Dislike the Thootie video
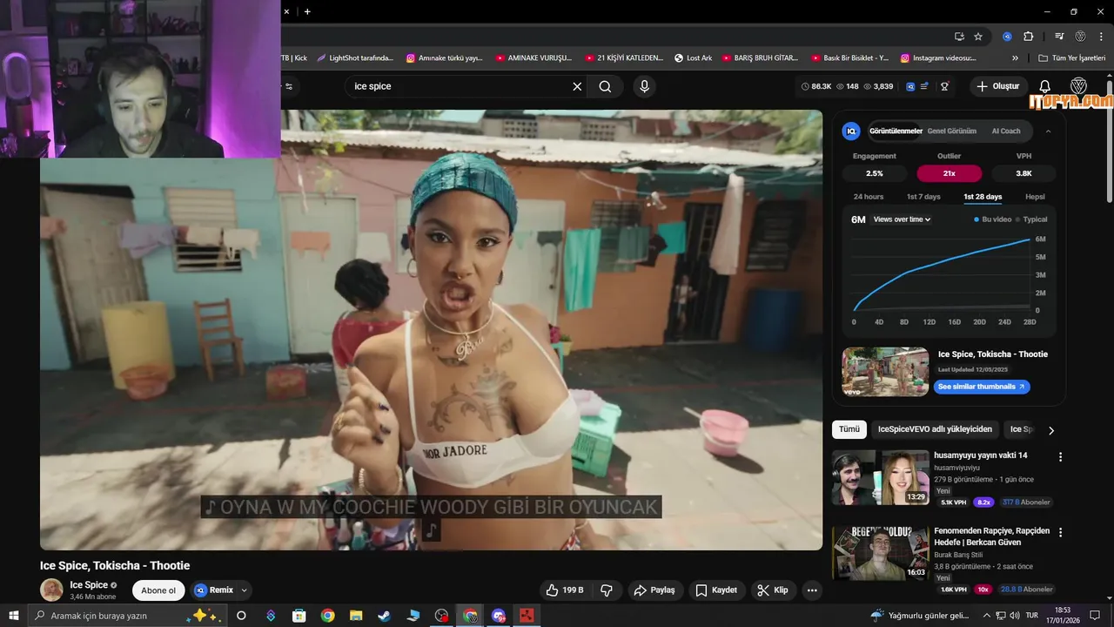Image resolution: width=1114 pixels, height=627 pixels. (607, 590)
